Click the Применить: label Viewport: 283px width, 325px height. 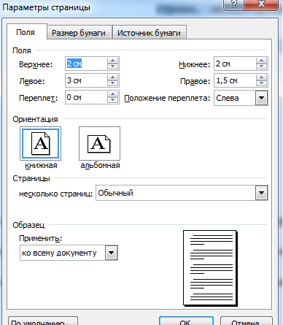point(40,238)
